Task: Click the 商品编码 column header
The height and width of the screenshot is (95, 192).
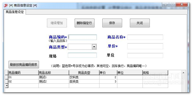Action: click(x=23, y=73)
